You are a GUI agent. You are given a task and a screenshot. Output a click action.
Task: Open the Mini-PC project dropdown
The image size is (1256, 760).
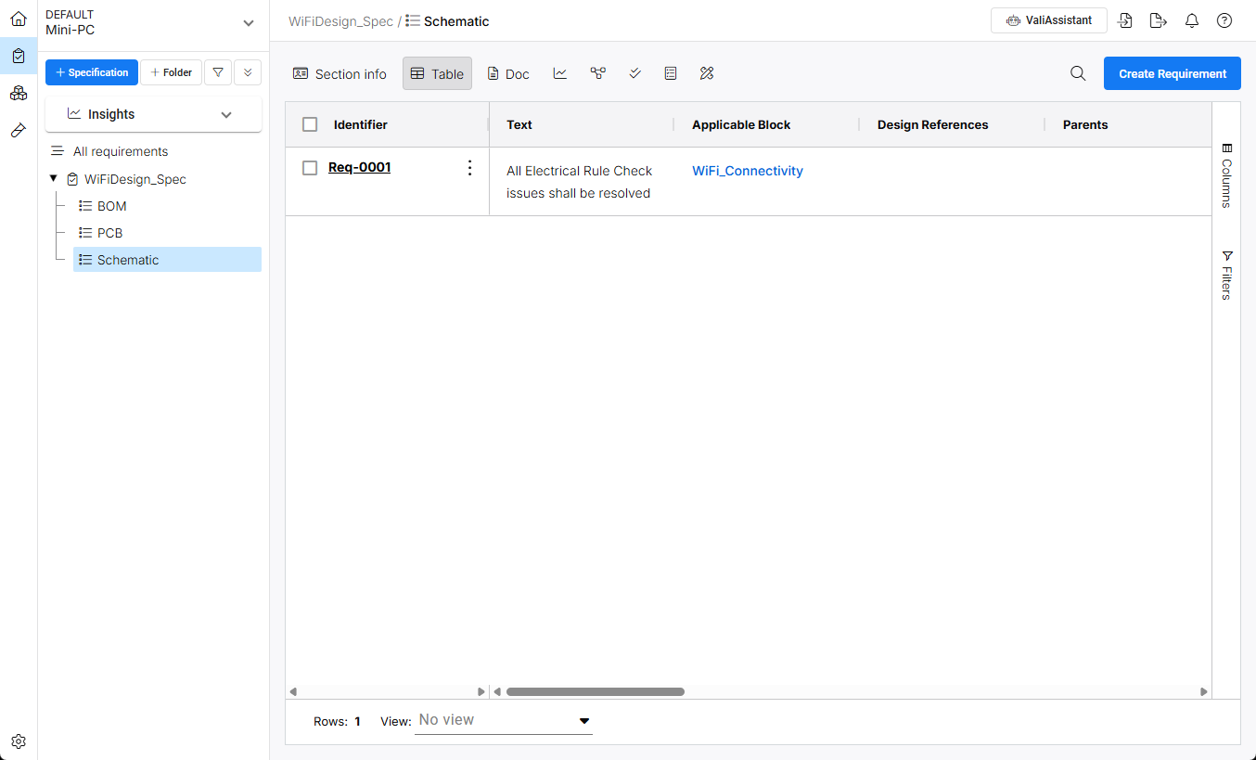[151, 23]
